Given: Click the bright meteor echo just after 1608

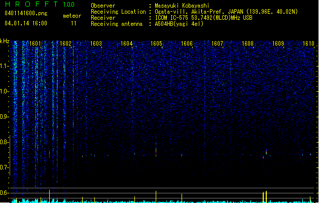Looking at the screenshot, I should pyautogui.click(x=266, y=151).
